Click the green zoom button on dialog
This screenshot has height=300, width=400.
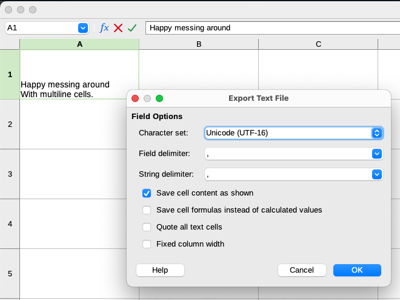click(x=159, y=98)
